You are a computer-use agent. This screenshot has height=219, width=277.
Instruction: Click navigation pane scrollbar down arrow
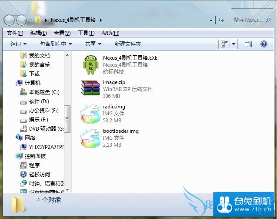(67, 190)
